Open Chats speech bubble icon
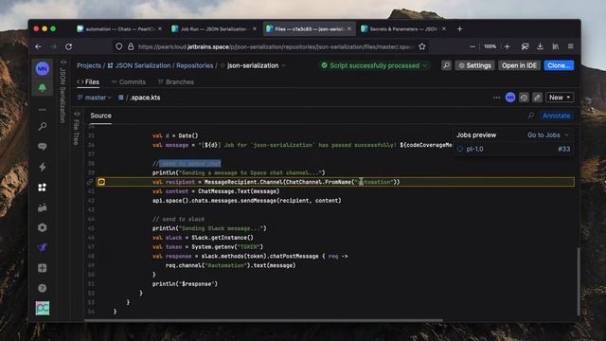Viewport: 606px width, 341px height. [x=42, y=147]
